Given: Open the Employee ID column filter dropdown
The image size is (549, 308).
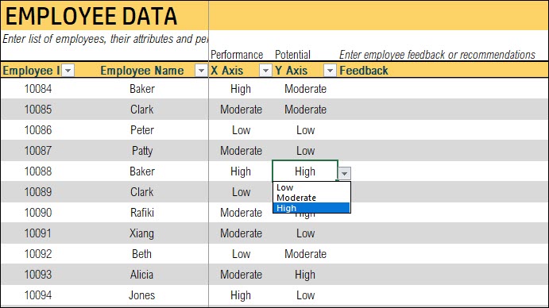Looking at the screenshot, I should [x=68, y=71].
